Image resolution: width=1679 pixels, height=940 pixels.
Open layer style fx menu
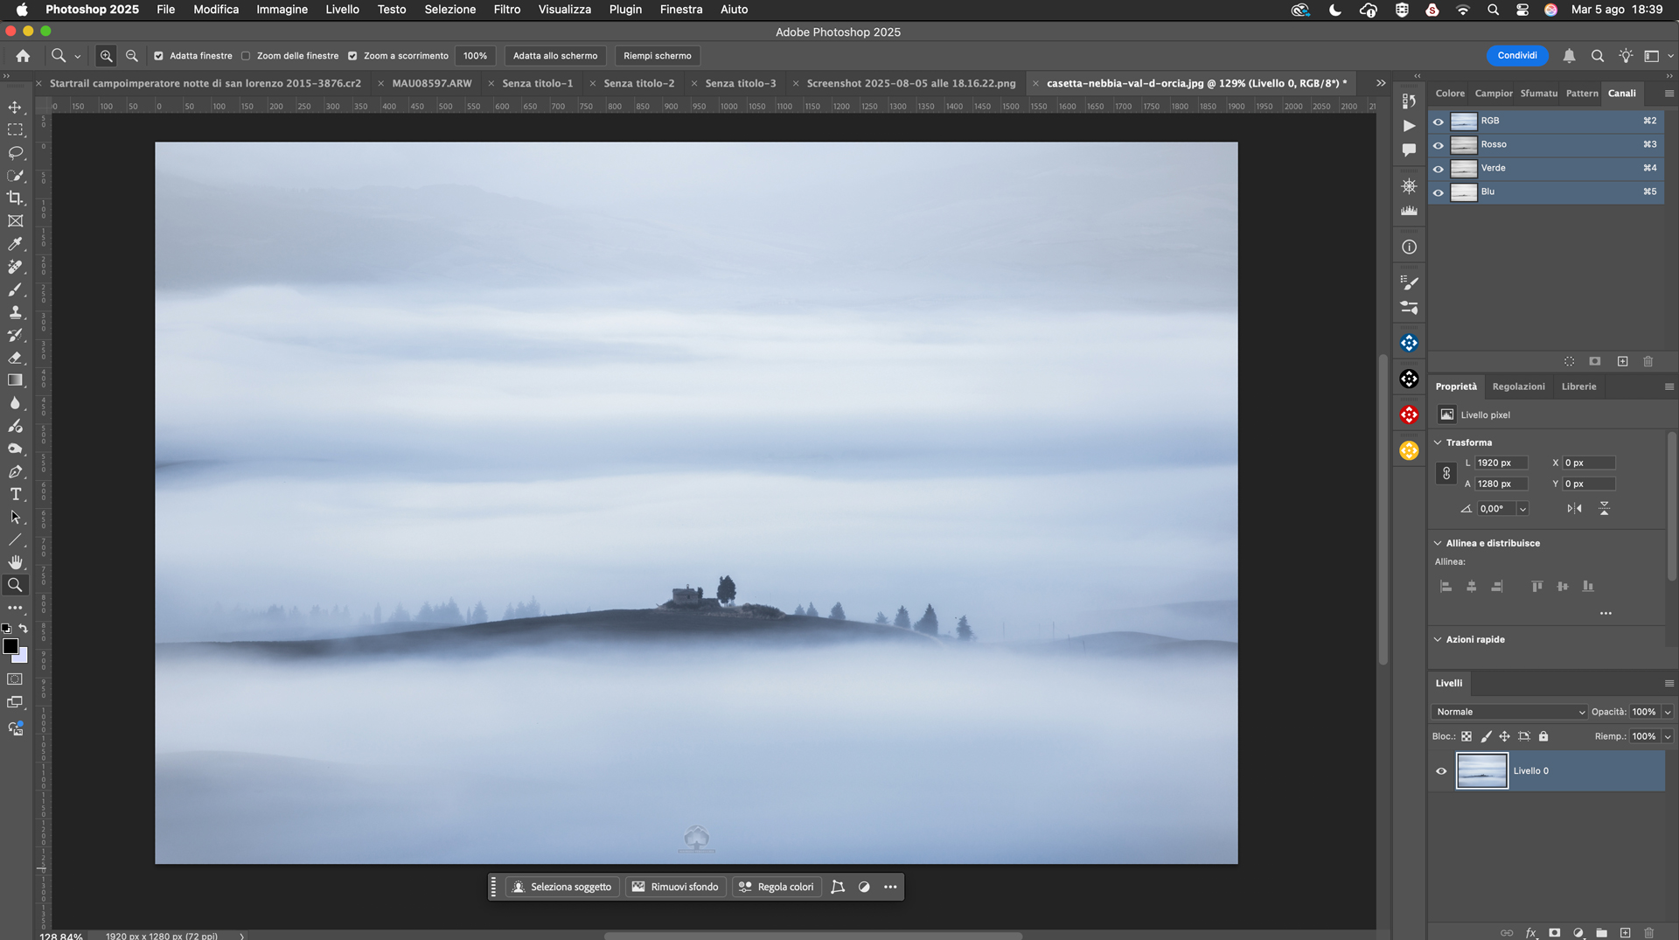[x=1531, y=933]
